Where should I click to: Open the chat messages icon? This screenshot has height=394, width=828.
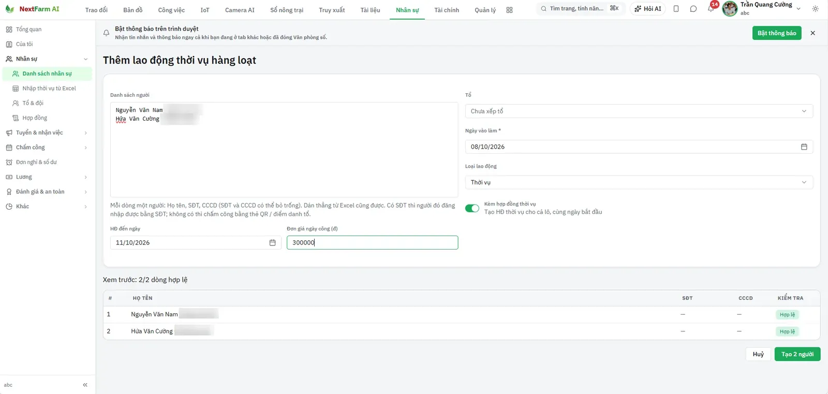[693, 9]
